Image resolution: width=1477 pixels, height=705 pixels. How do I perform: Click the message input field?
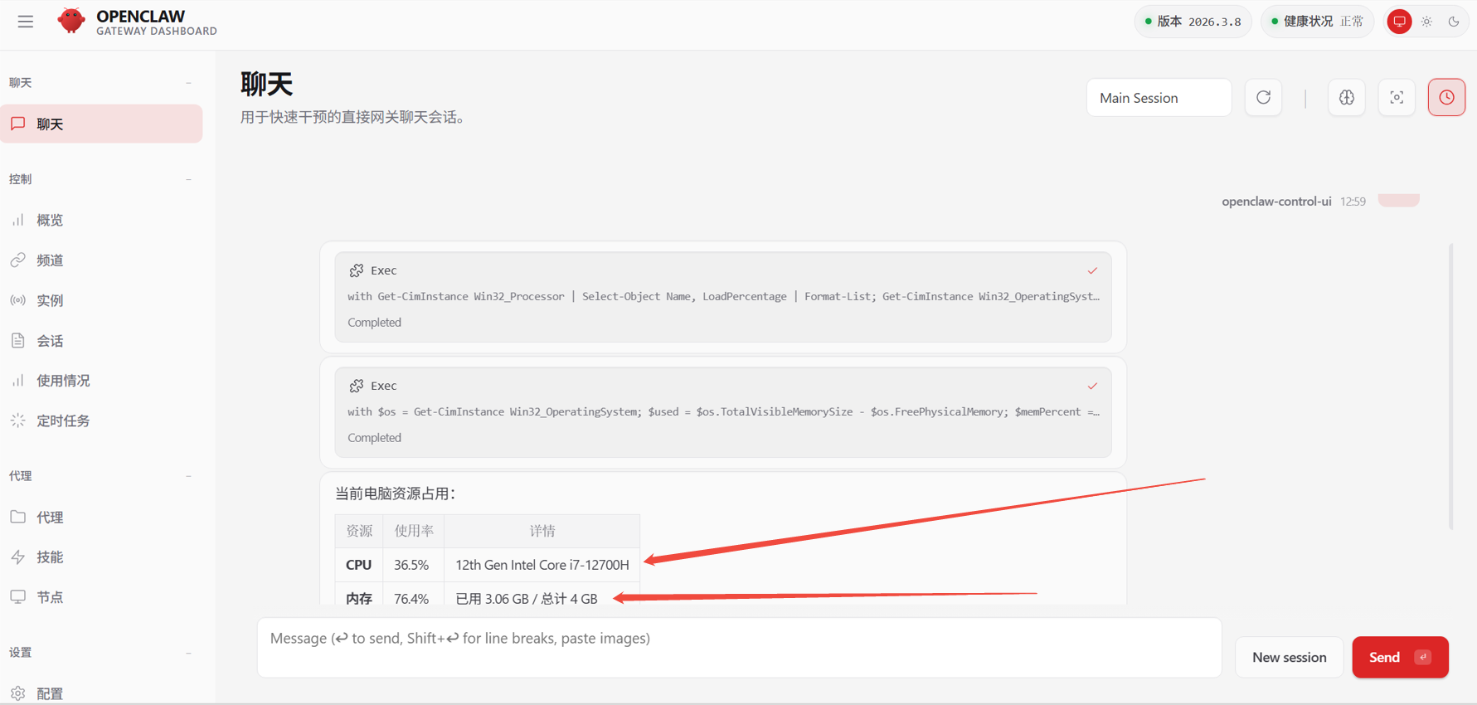pos(738,647)
